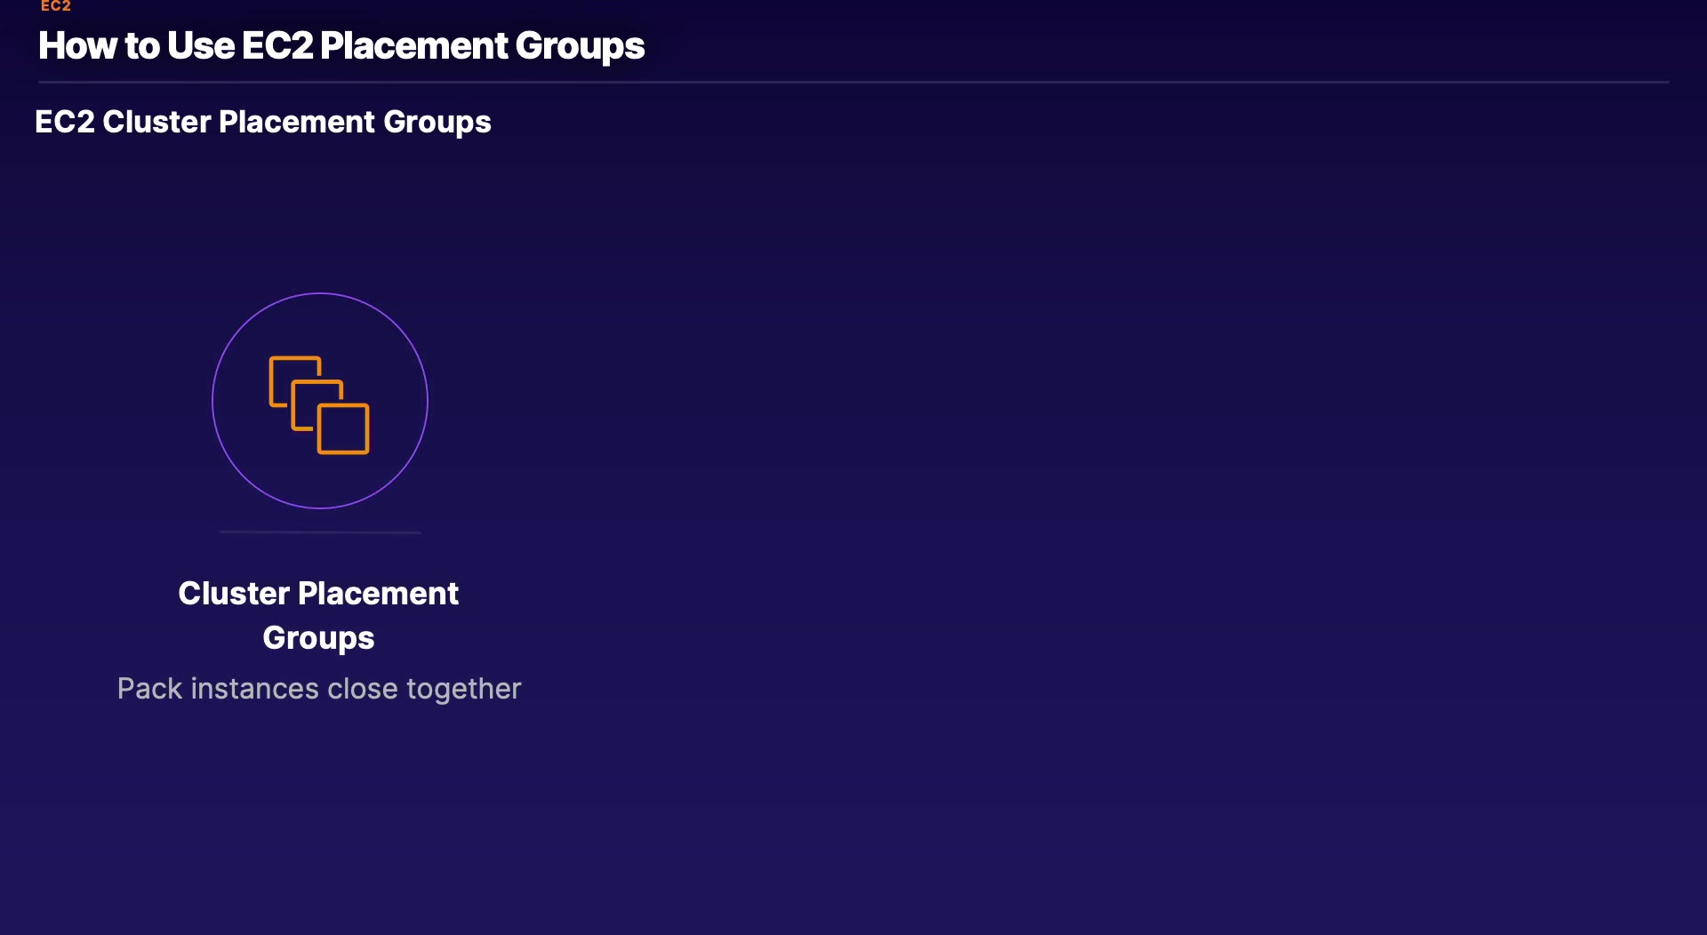Click "Cluster Placement" on the card heading's first line
The width and height of the screenshot is (1707, 935).
[318, 594]
